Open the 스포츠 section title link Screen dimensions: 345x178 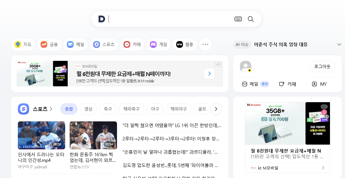(43, 109)
